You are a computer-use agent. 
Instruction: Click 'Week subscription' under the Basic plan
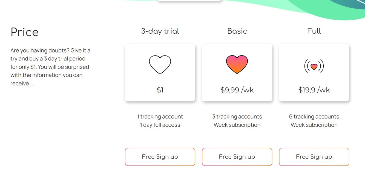(x=237, y=125)
